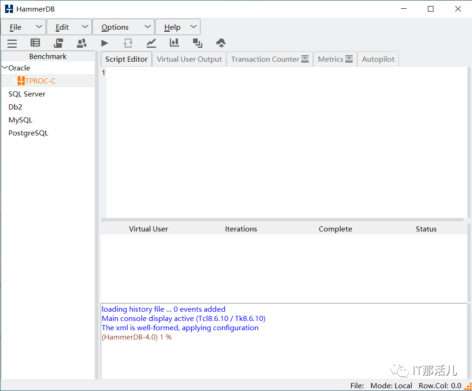The image size is (472, 391).
Task: Click the Benchmark tree header
Action: [x=48, y=56]
